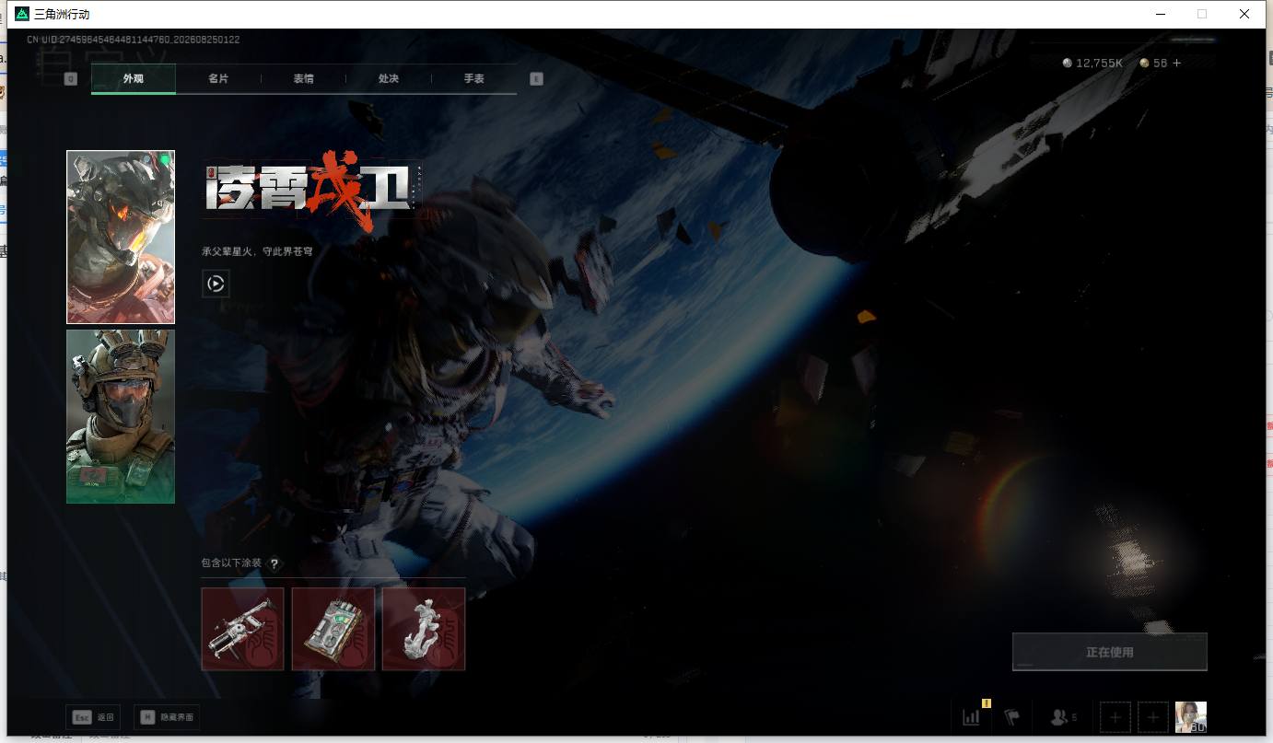This screenshot has width=1273, height=743.
Task: Open the statistics bar chart icon
Action: tap(972, 717)
